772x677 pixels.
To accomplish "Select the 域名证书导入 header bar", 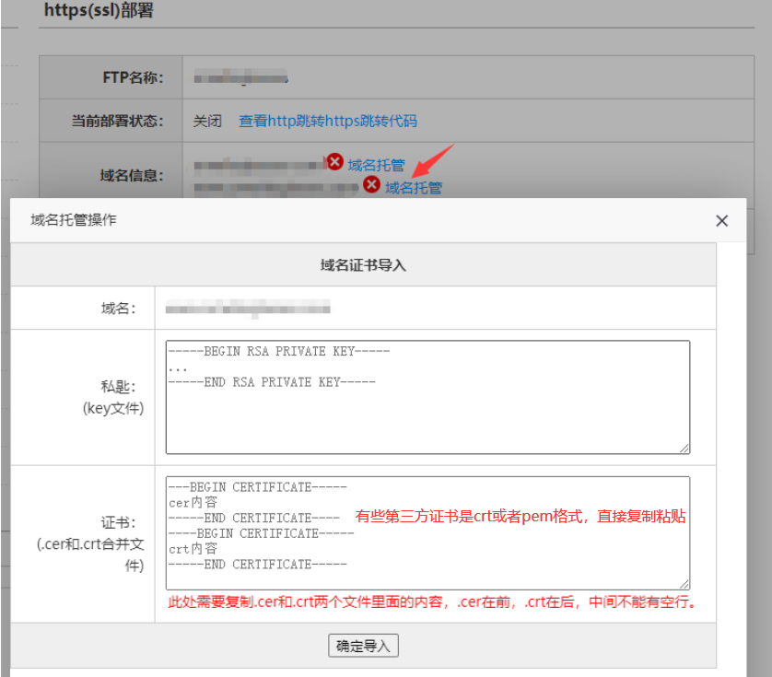I will (362, 263).
